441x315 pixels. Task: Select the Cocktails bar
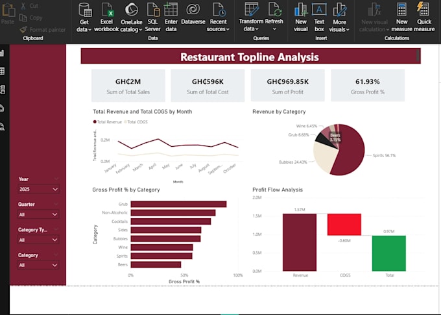pos(171,221)
